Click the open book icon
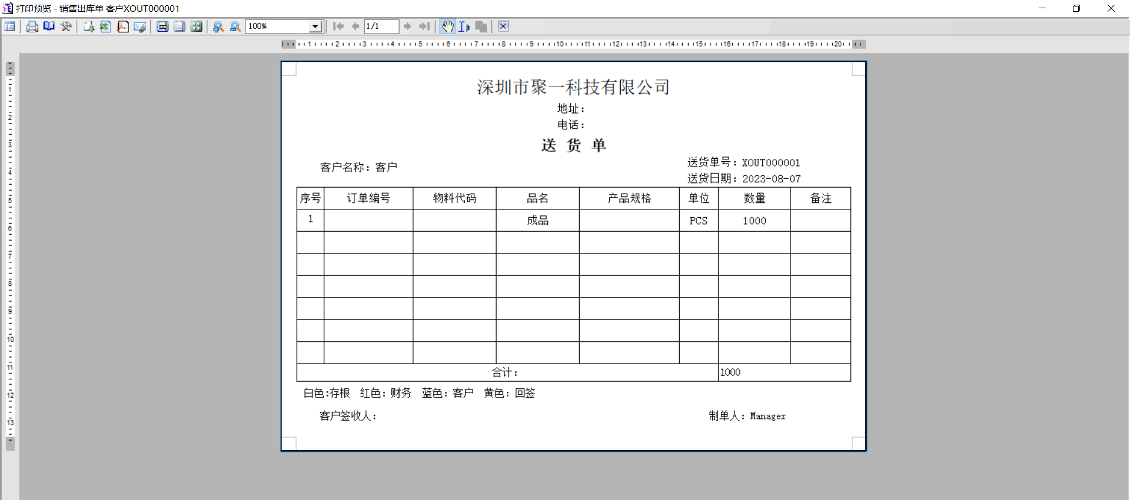Screen dimensions: 1130x500 [49, 26]
